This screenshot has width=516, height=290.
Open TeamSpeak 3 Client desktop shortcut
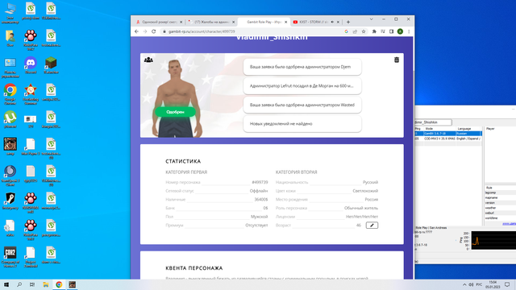(10, 176)
